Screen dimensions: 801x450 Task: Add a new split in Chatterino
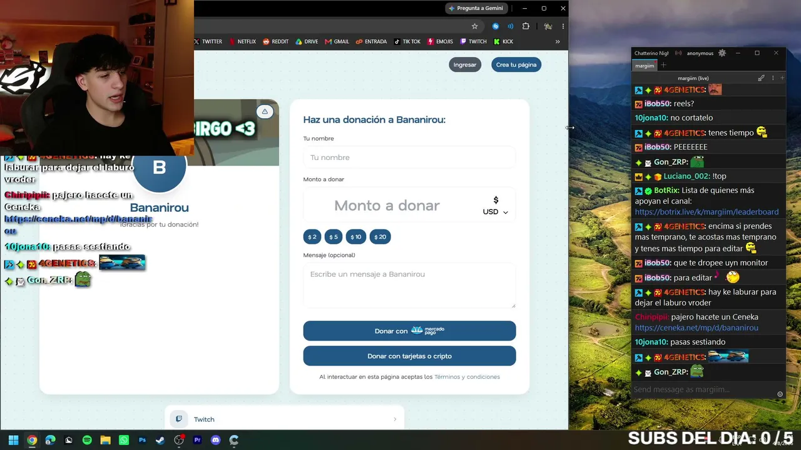tap(782, 78)
